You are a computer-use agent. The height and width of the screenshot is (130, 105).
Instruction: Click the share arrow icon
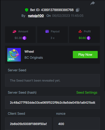tap(93, 3)
